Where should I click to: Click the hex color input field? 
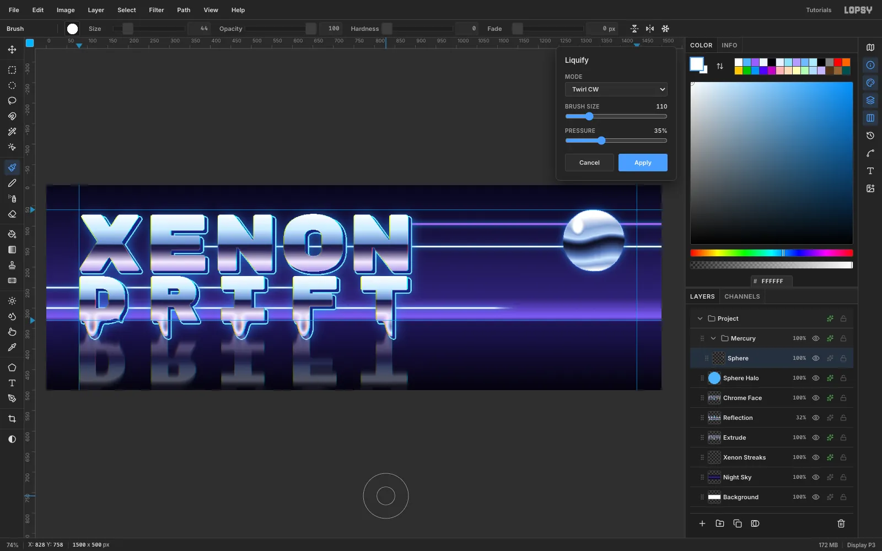771,281
